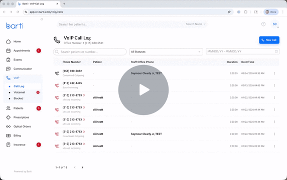Screen dimensions: 287x180
Task: Click the browser back arrow
Action: (x=4, y=12)
